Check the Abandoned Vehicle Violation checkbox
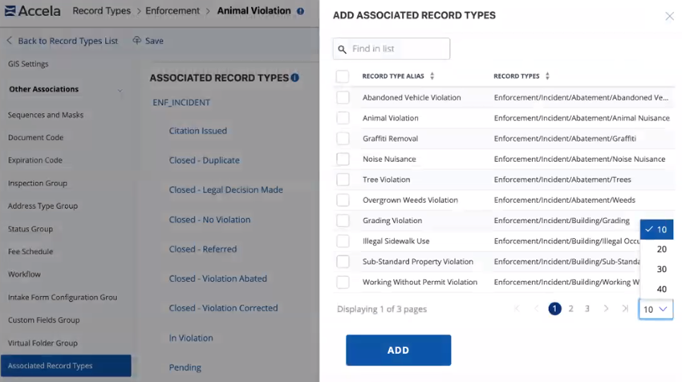The width and height of the screenshot is (682, 382). (343, 98)
